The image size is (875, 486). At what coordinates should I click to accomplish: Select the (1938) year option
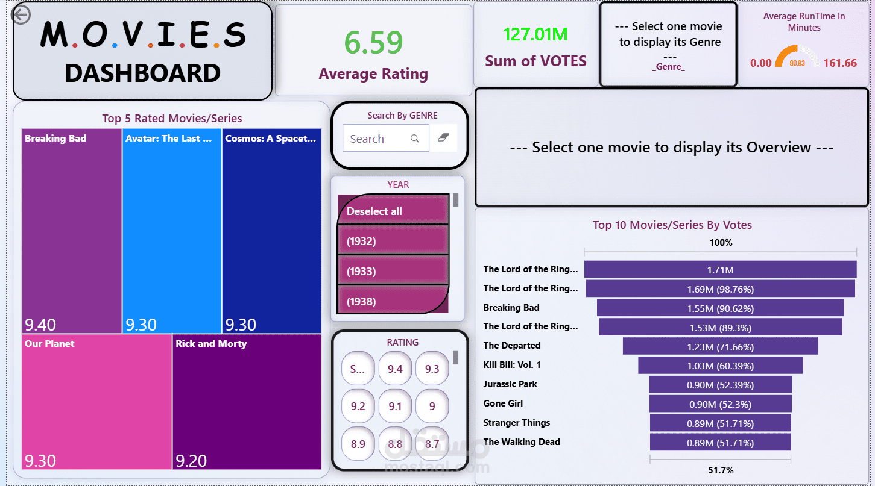pos(393,300)
